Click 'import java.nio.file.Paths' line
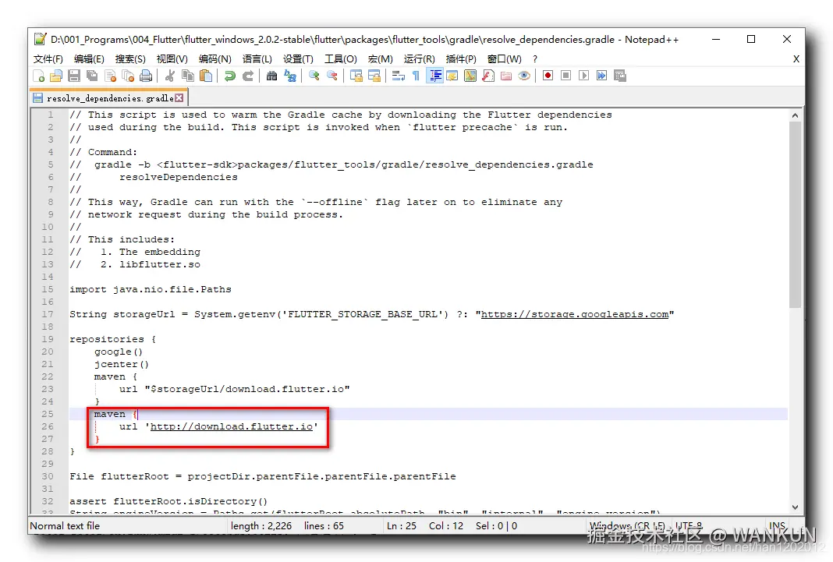Screen dimensions: 833x562 click(151, 289)
